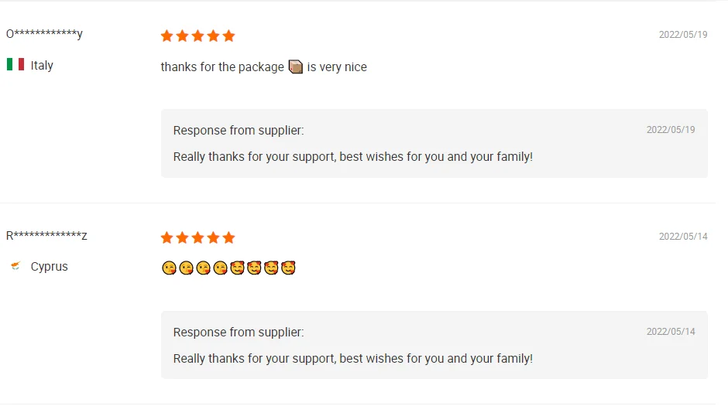Click the package box emoji
Screen dimensions: 728x406
coord(296,67)
